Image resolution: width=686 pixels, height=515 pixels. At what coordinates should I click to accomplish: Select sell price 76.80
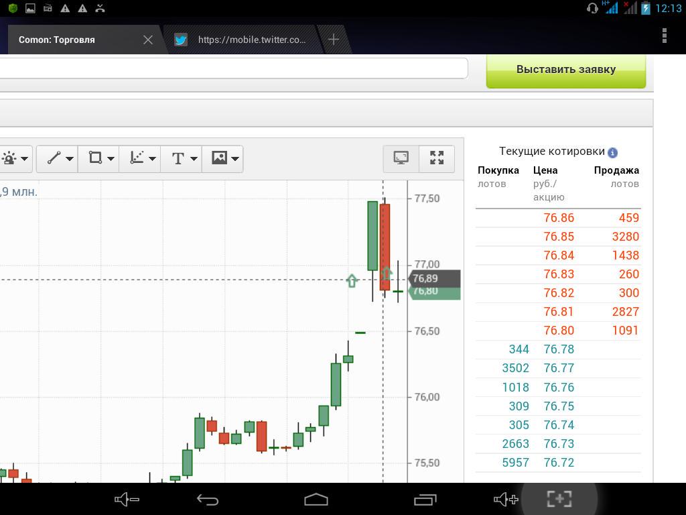559,331
